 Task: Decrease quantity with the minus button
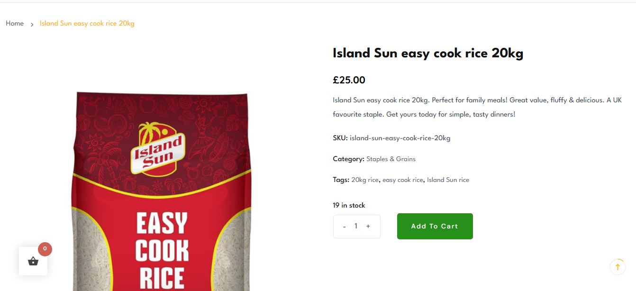[x=345, y=227]
